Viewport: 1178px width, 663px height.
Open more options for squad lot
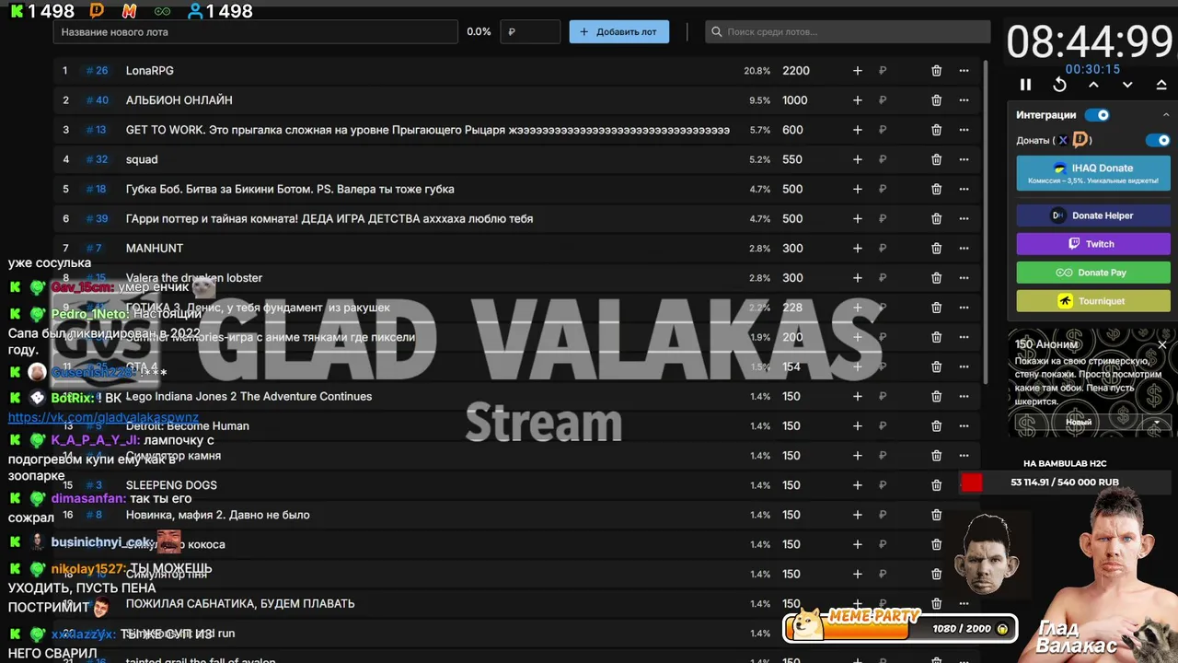(964, 159)
